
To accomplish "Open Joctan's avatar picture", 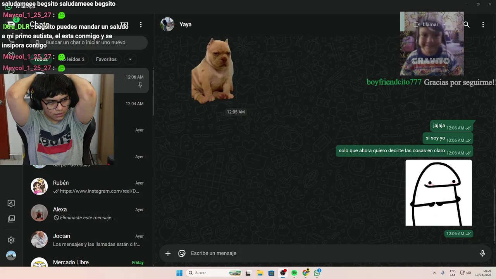I will [39, 239].
